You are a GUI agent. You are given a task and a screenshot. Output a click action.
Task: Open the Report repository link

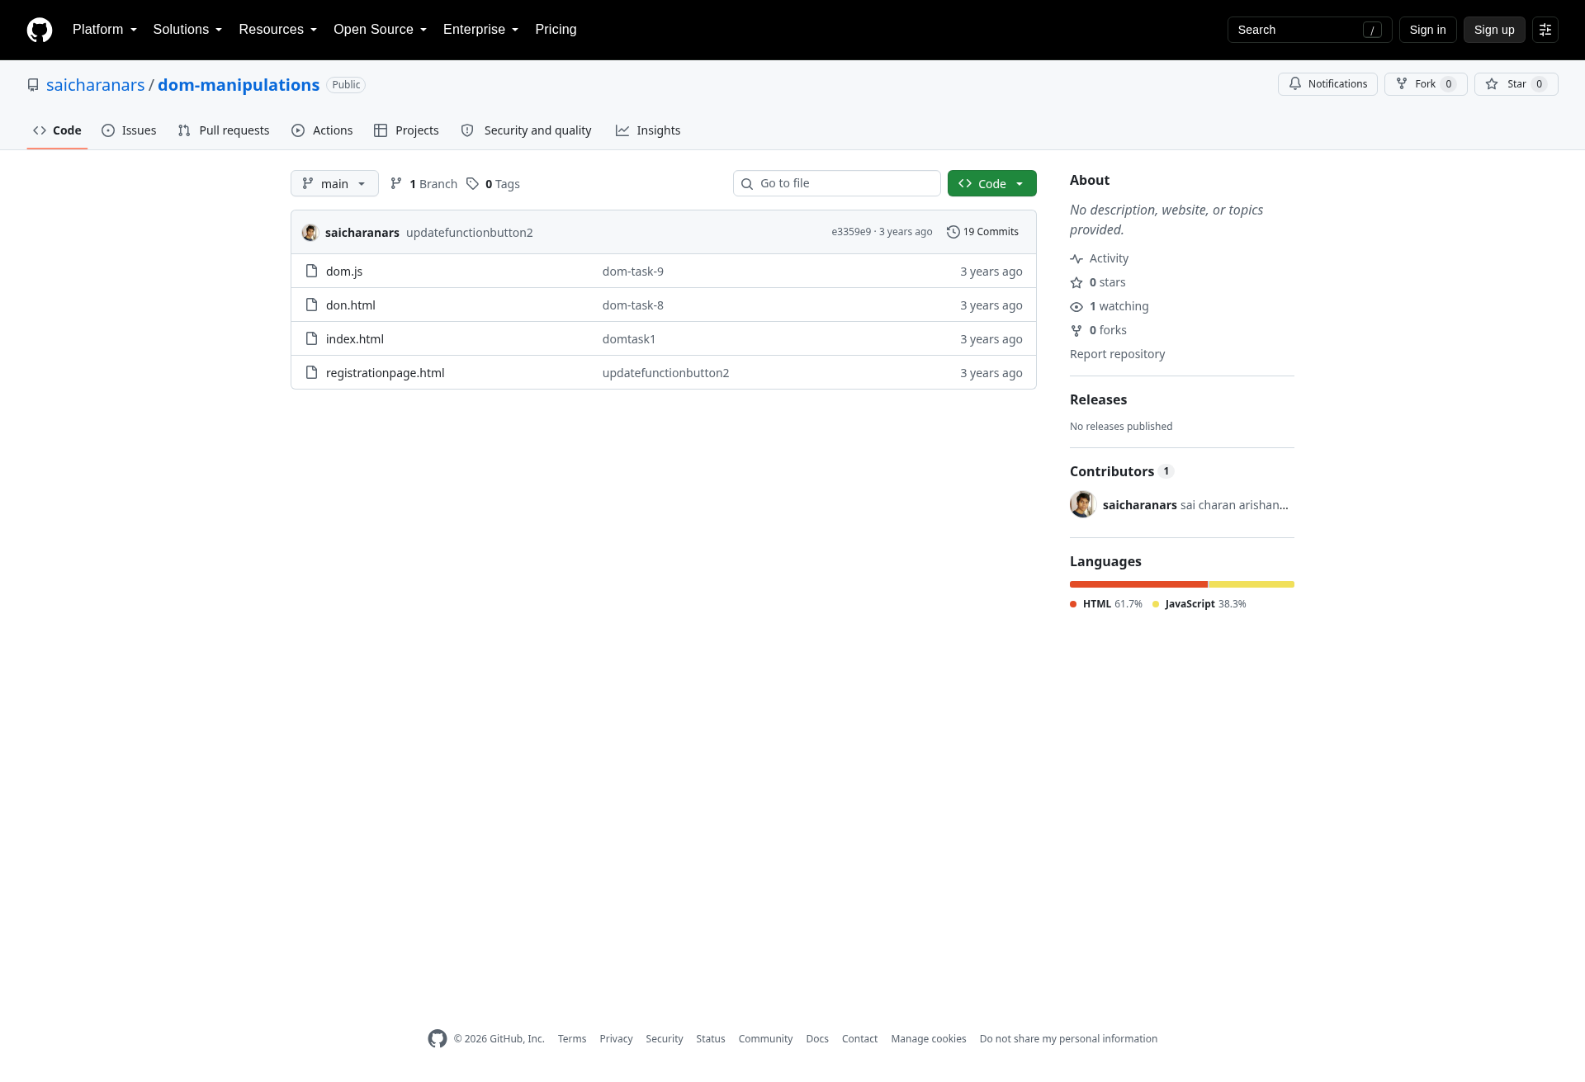1117,354
